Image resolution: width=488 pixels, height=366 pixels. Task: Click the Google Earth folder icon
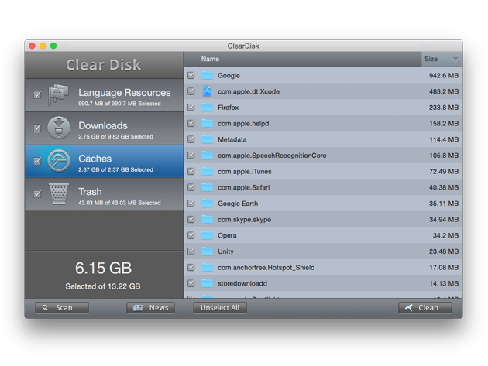(x=207, y=204)
